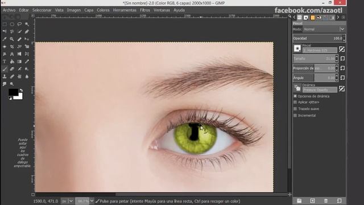Open the Filtros menu
364x205 pixels.
pyautogui.click(x=145, y=10)
